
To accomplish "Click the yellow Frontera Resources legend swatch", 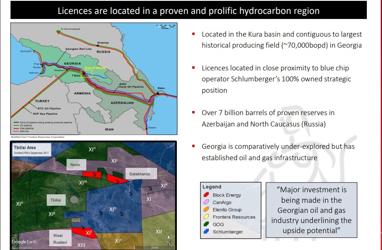I will [x=206, y=217].
